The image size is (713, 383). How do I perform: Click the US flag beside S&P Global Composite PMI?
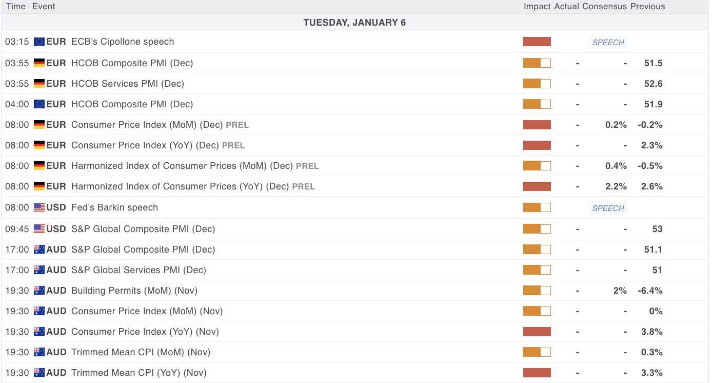[x=39, y=229]
